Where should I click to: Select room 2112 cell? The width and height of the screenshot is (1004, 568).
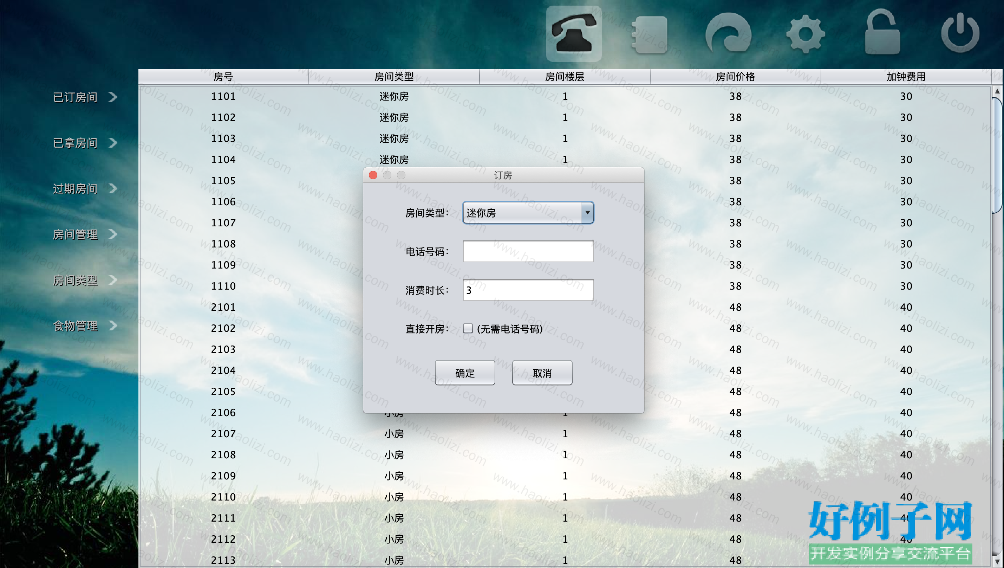tap(223, 539)
